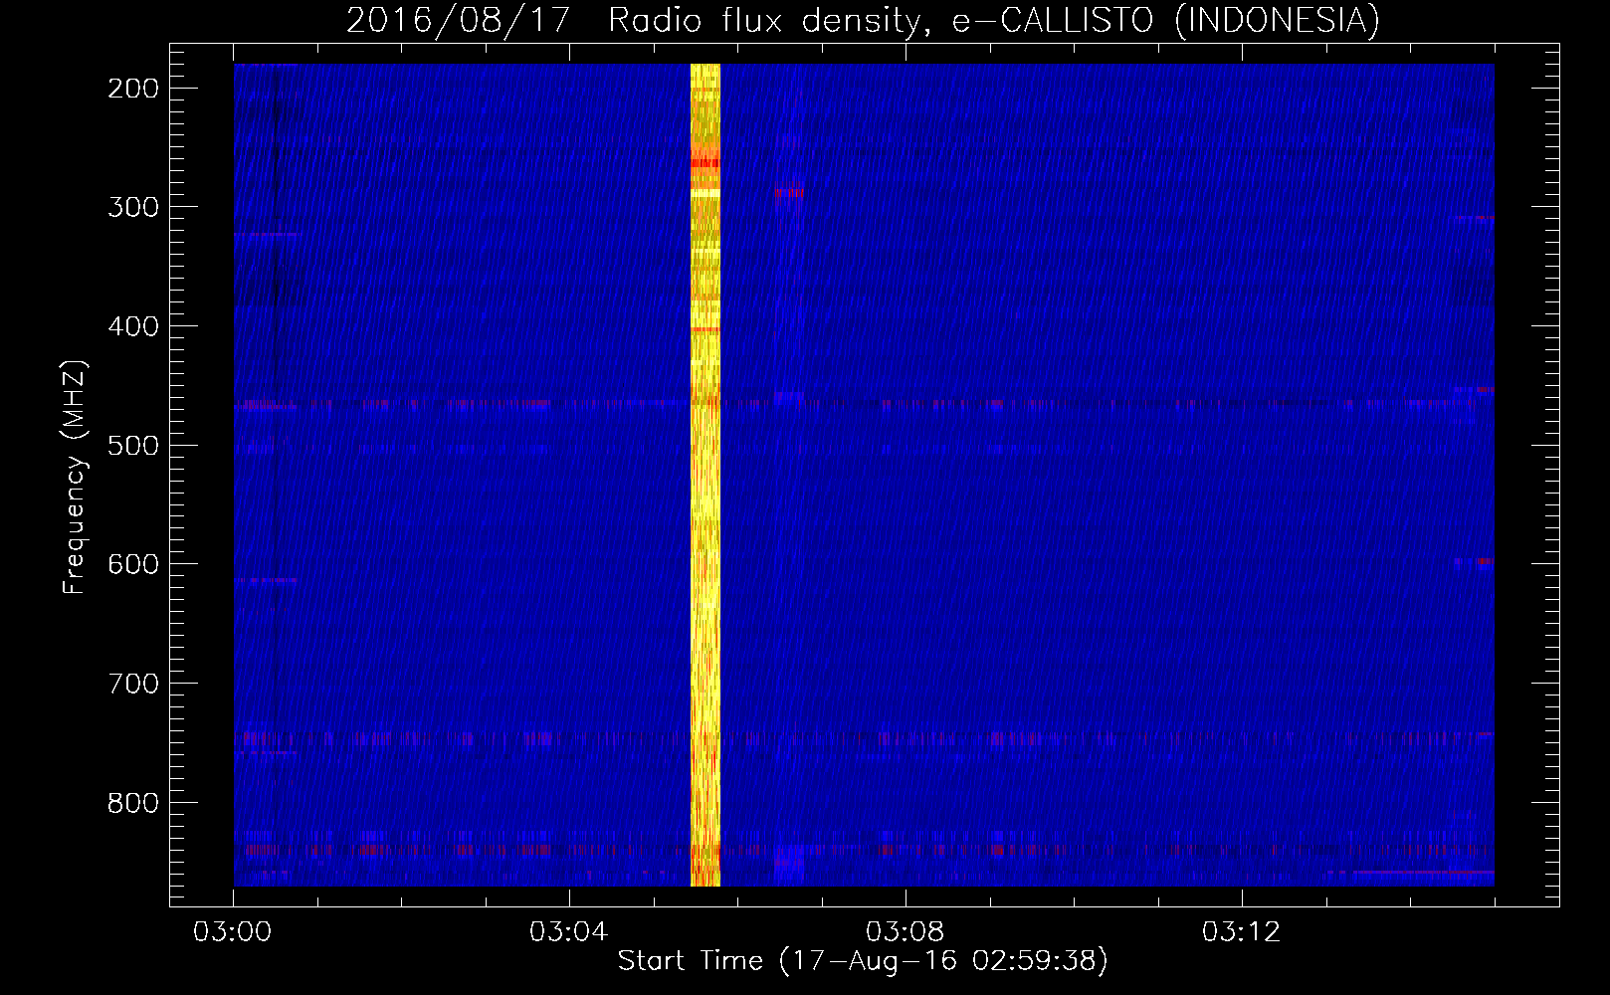
Task: Click the 03:08 time tick label
Action: (x=906, y=932)
